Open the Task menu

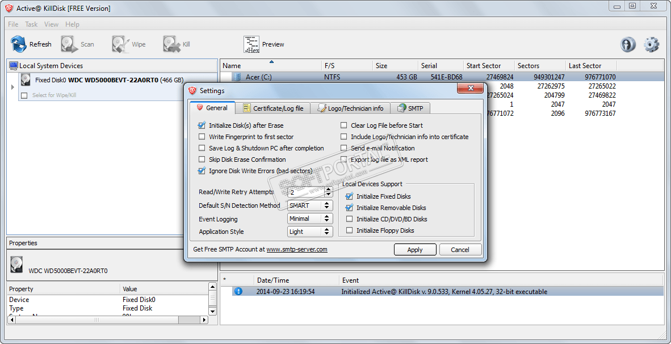coord(31,24)
